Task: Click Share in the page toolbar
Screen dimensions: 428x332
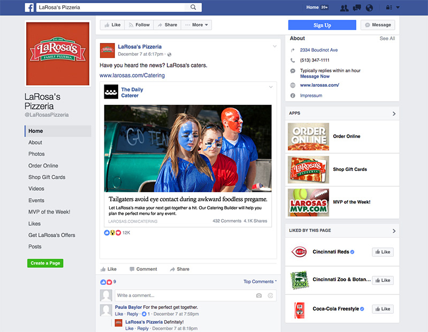Action: (x=167, y=25)
